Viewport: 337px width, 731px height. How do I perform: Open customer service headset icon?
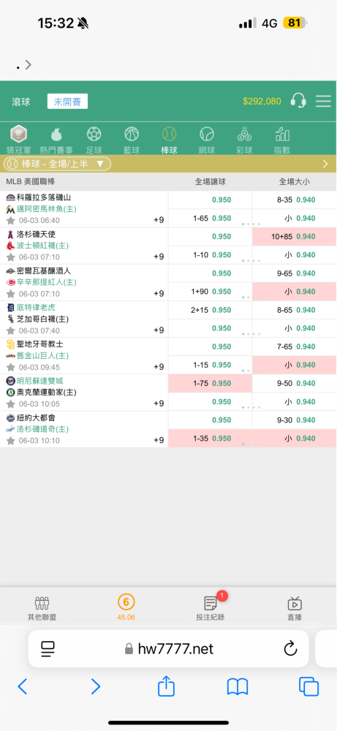pyautogui.click(x=298, y=101)
